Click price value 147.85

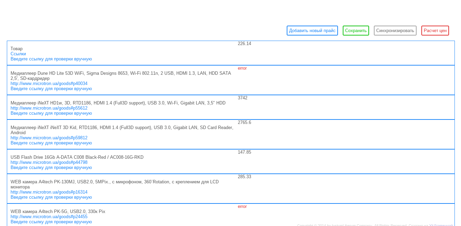(x=244, y=152)
